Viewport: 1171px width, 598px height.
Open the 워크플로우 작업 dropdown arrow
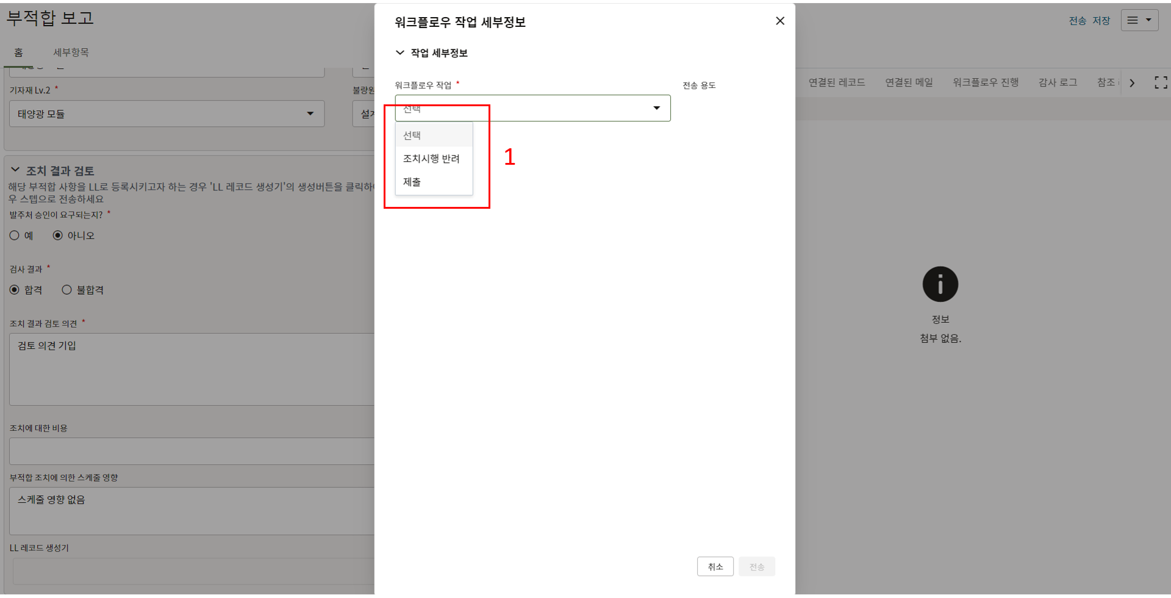656,108
